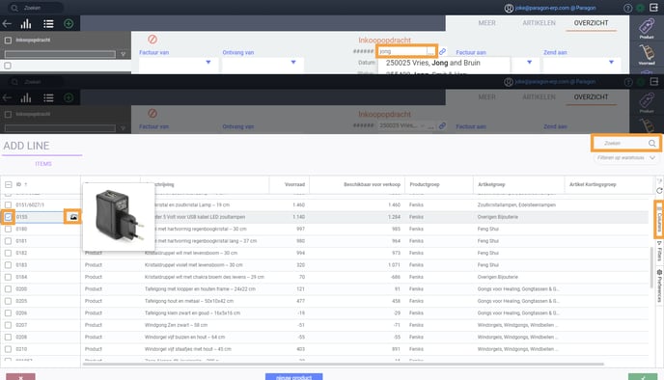Switch to the MEER tab

pyautogui.click(x=486, y=23)
